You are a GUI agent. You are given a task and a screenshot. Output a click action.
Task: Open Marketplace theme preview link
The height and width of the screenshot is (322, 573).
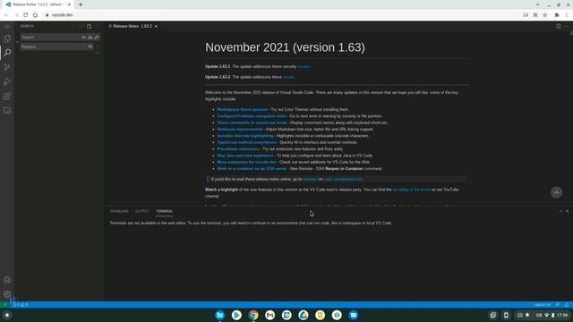[x=243, y=109]
